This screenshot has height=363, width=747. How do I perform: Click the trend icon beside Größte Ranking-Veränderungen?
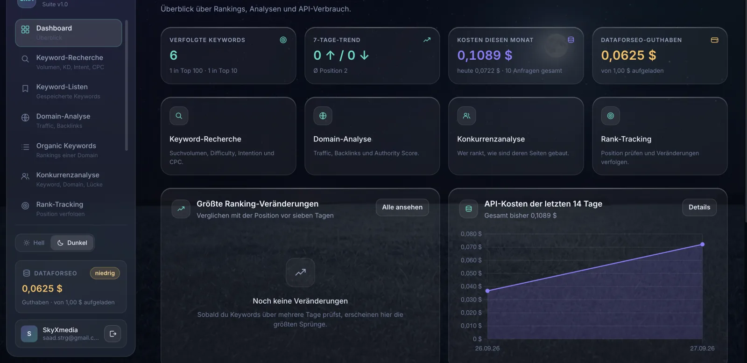(x=181, y=209)
